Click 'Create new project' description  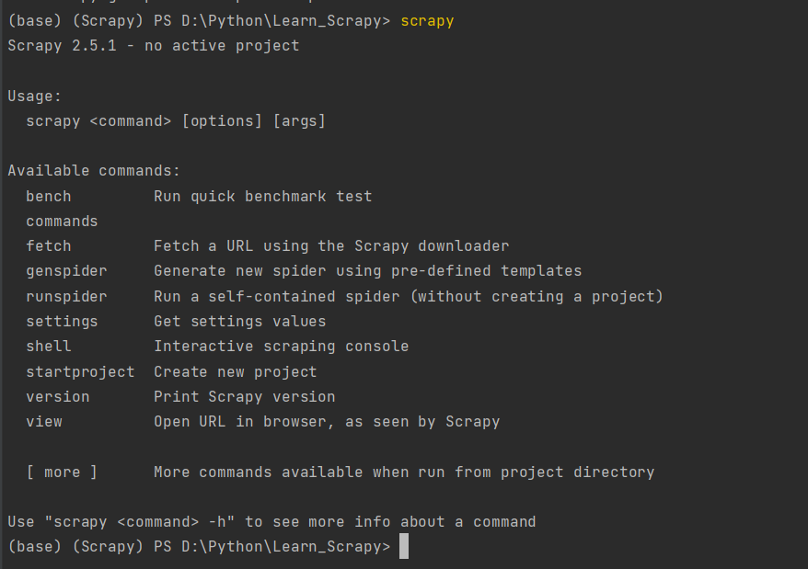coord(236,372)
